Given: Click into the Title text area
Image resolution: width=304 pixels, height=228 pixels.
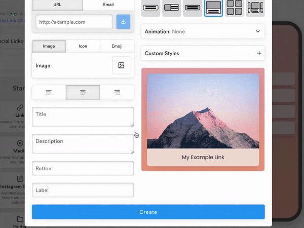Looking at the screenshot, I should [83, 117].
